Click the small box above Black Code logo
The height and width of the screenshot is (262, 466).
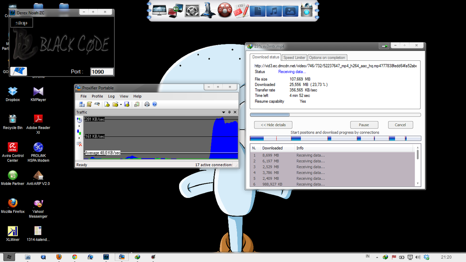pos(21,23)
